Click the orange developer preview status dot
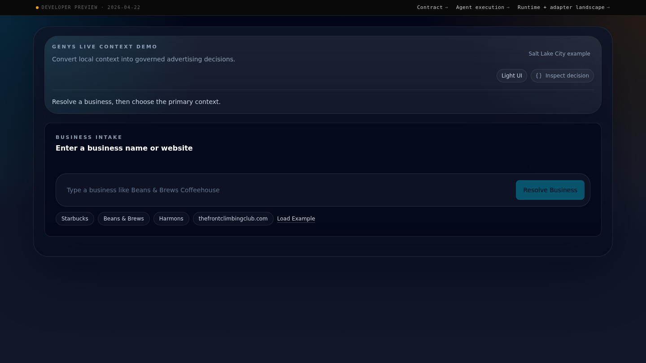646x363 pixels. [37, 8]
